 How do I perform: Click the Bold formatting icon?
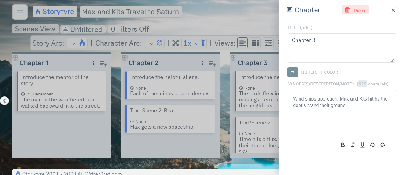(343, 145)
